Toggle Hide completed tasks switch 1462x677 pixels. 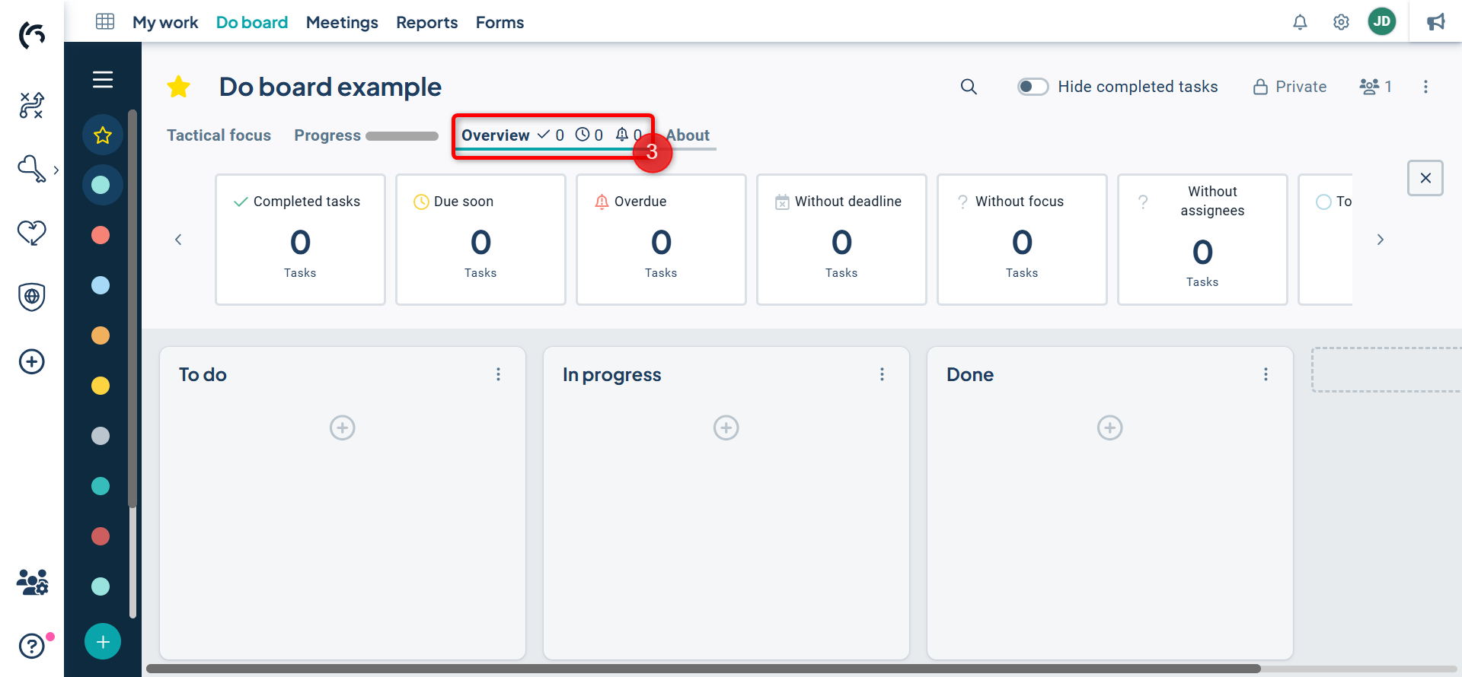[1033, 87]
